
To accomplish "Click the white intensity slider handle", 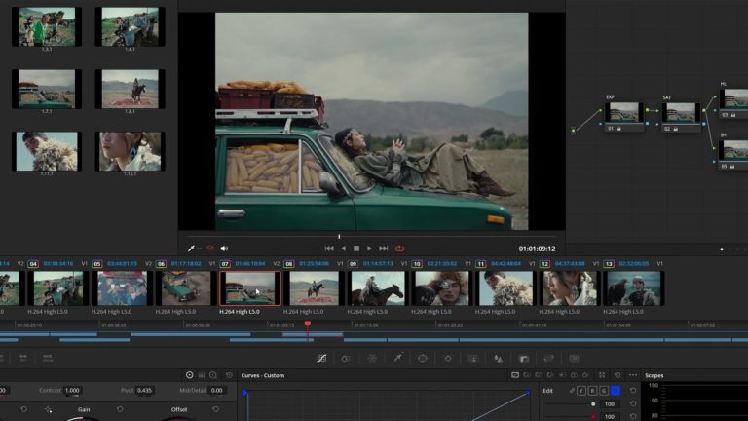I will (593, 404).
